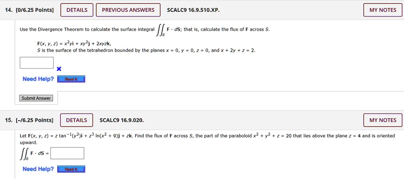404x179 pixels.
Task: Open Read It help for question 14
Action: 71,79
